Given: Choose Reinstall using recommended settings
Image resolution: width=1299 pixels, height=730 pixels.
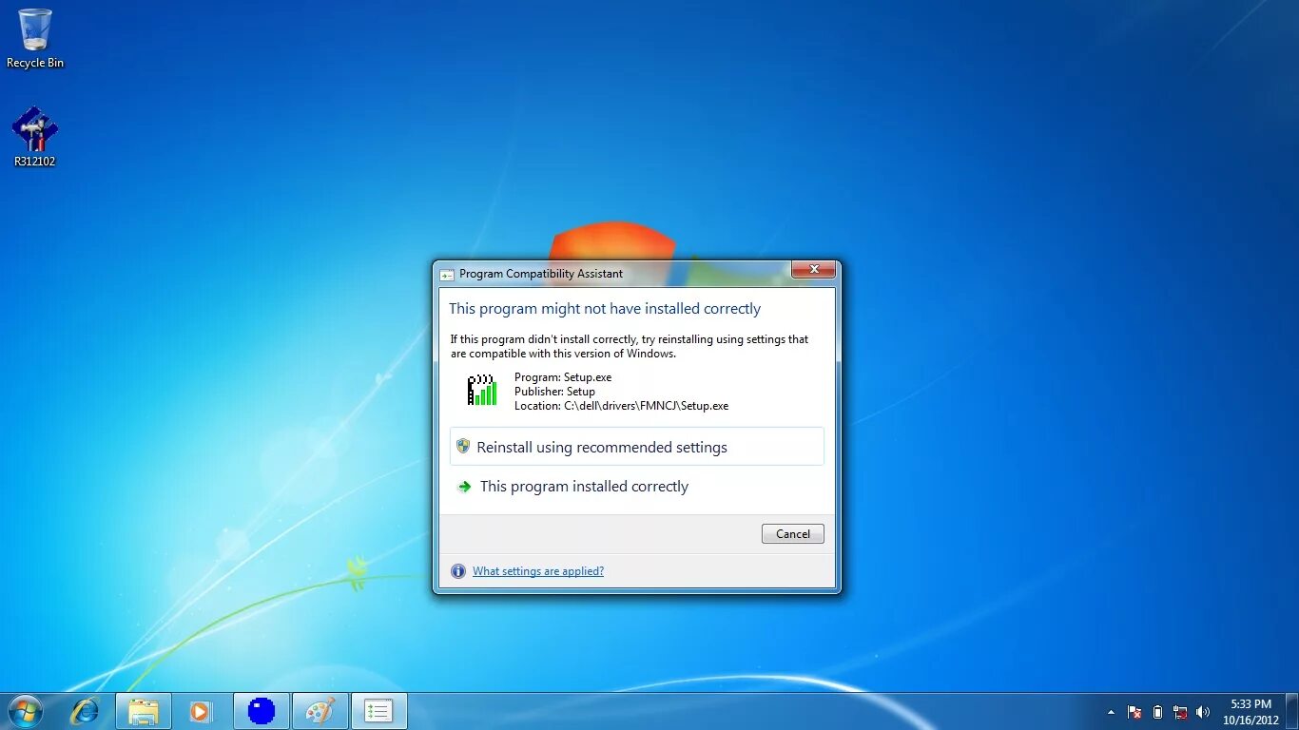Looking at the screenshot, I should 636,447.
